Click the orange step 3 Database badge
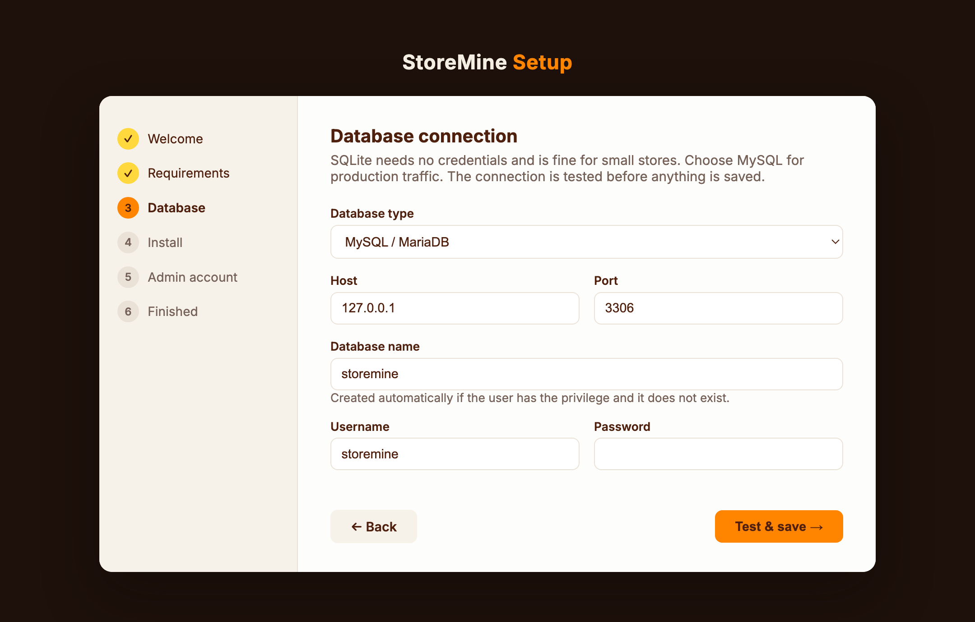This screenshot has height=622, width=975. point(128,208)
